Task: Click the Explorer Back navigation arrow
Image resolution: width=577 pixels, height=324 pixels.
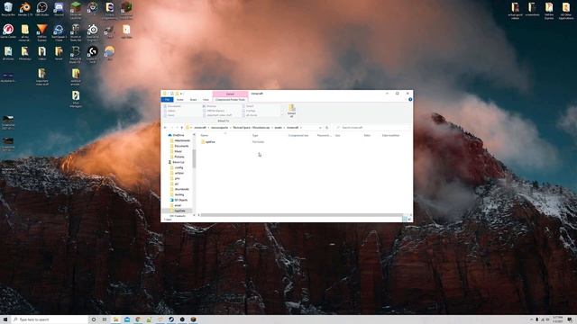Action: (x=165, y=128)
